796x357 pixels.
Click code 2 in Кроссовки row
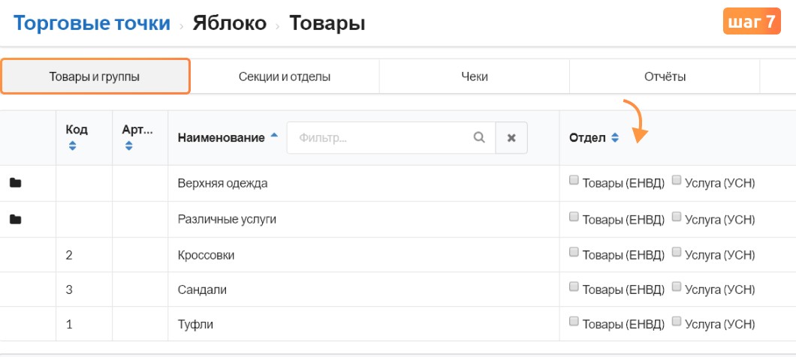69,255
